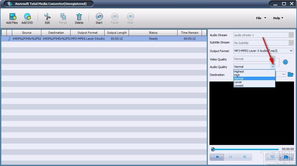297x166 pixels.
Task: Click the preview progress track
Action: (247, 149)
